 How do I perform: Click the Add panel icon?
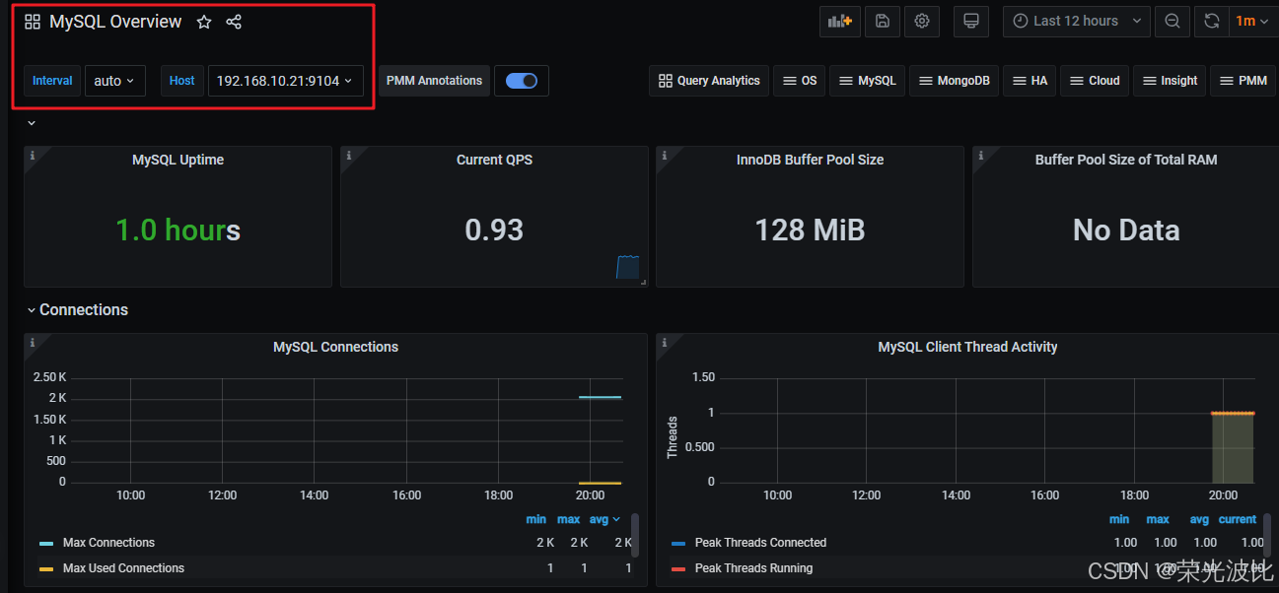840,21
